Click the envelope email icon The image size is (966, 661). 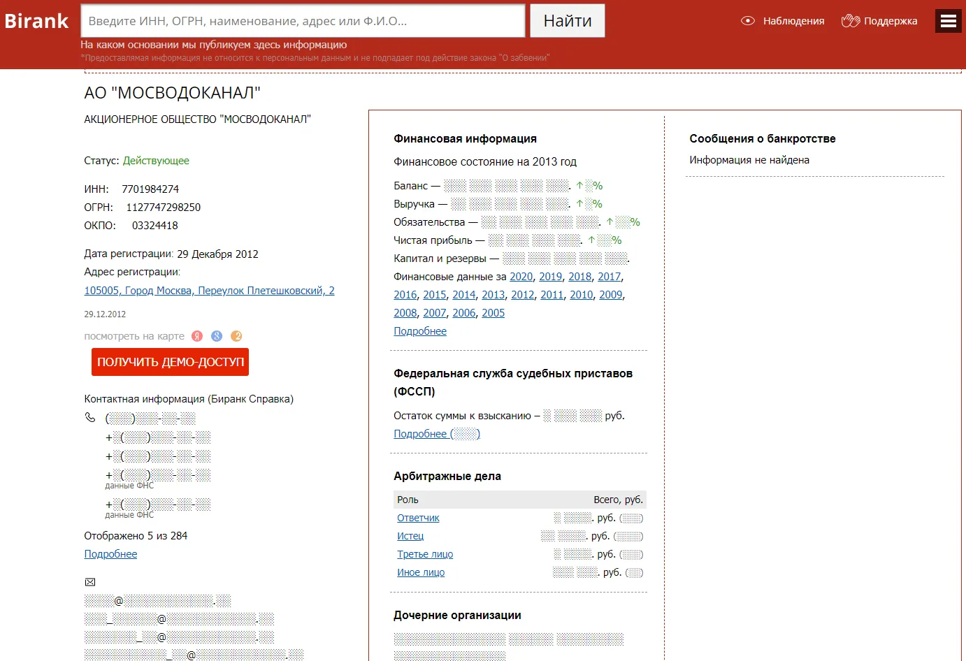point(90,582)
